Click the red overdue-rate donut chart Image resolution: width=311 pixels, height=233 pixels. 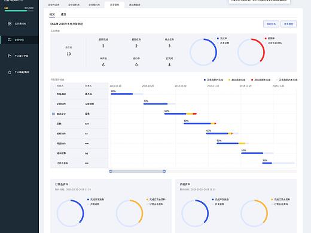[251, 52]
